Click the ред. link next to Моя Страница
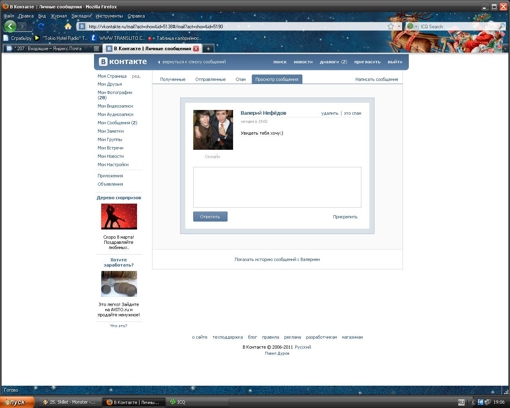Viewport: 510px width, 408px height. tap(136, 76)
